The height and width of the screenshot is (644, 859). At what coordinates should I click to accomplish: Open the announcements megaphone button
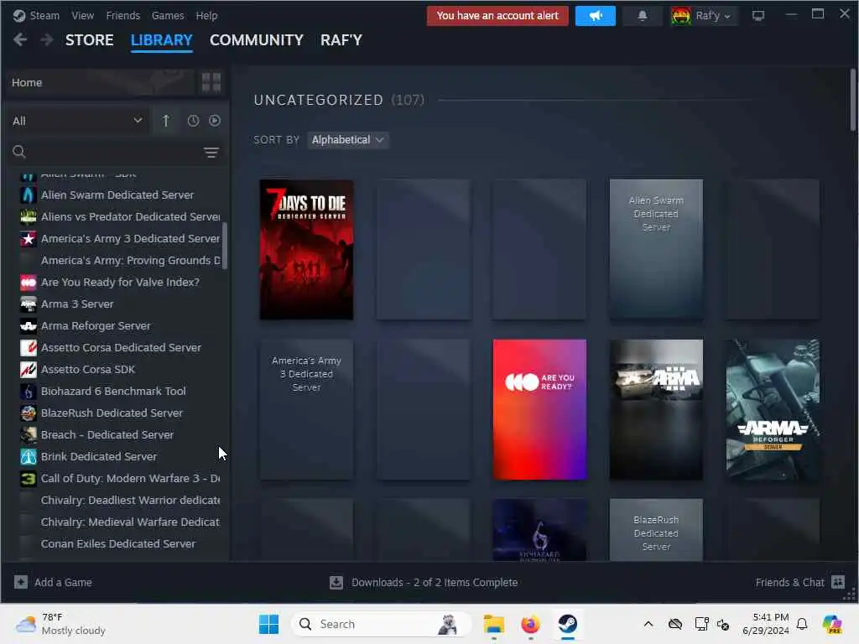pyautogui.click(x=596, y=16)
